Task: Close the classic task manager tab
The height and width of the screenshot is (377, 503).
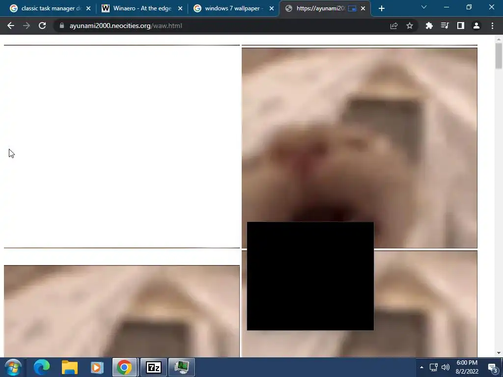Action: tap(88, 8)
